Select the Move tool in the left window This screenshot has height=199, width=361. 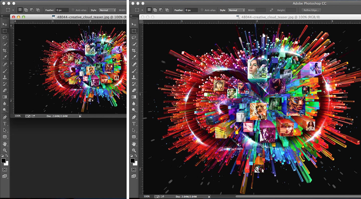5,24
